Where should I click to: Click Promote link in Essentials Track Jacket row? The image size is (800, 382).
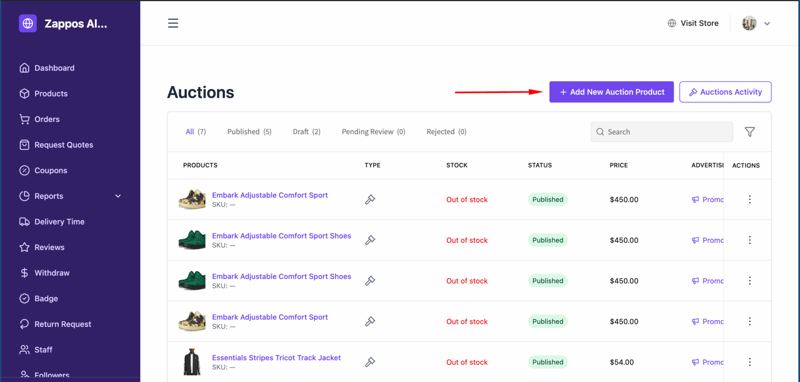(x=707, y=362)
